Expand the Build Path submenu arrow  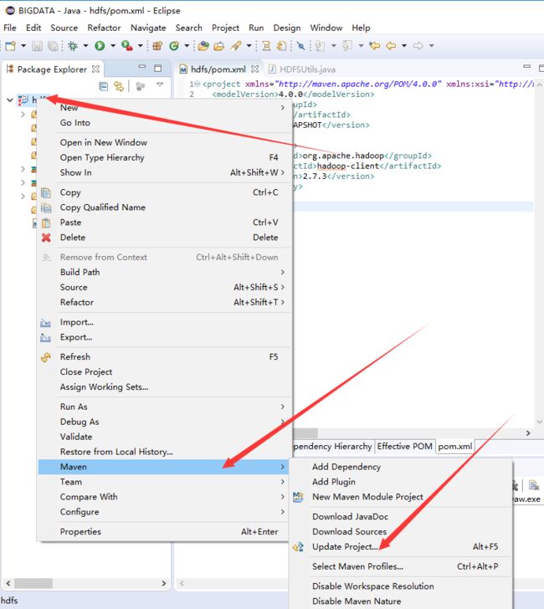click(x=283, y=272)
